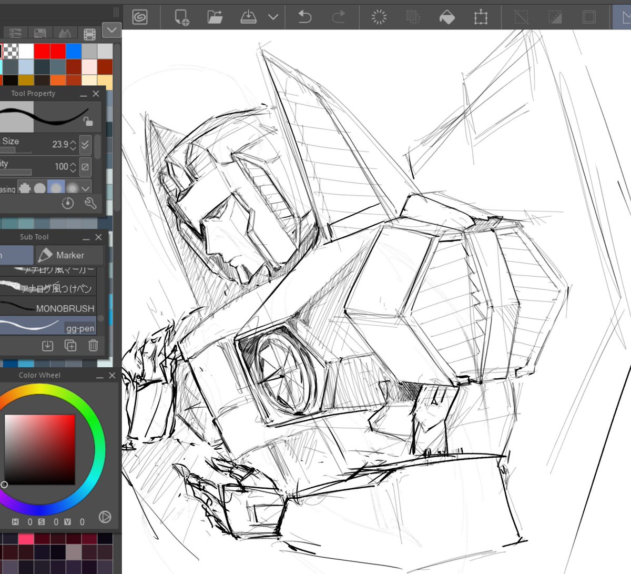Step the opacity 100 value

click(73, 167)
